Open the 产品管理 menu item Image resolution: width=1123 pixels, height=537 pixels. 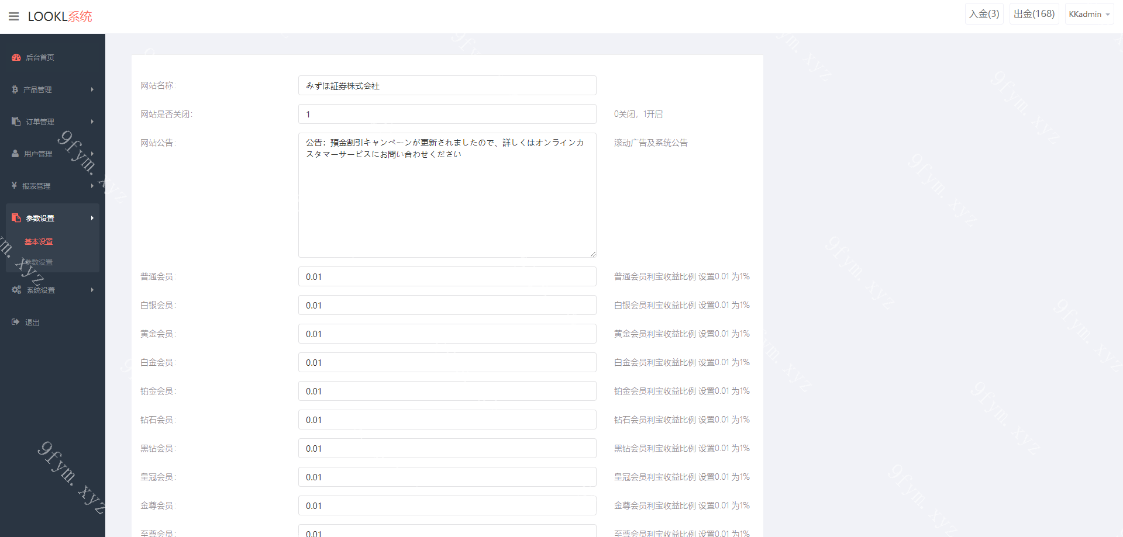53,89
